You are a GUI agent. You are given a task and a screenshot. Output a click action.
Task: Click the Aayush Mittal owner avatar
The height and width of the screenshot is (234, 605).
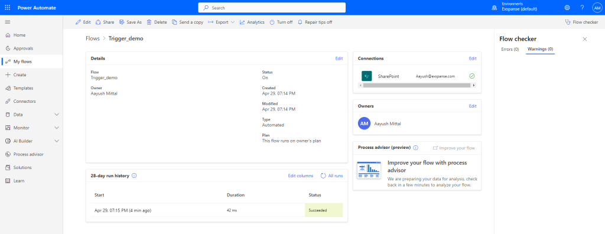[x=364, y=124]
